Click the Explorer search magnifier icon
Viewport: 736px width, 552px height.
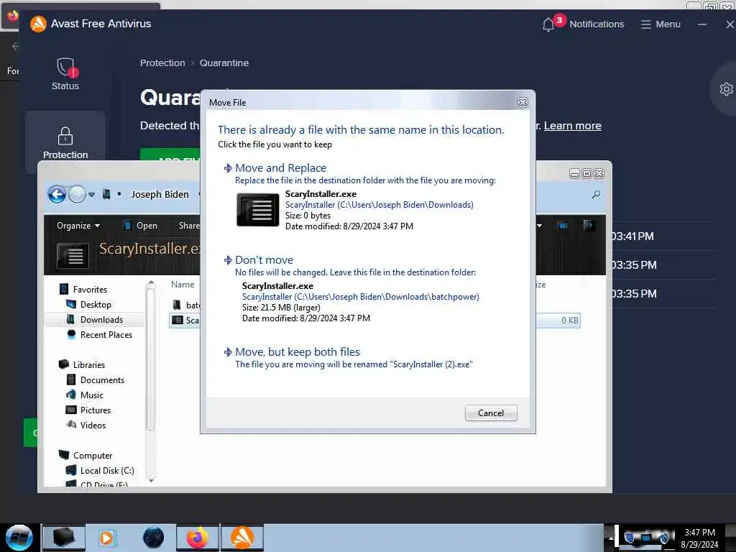[x=596, y=194]
